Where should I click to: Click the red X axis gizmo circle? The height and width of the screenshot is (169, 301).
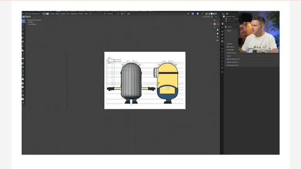(218, 24)
